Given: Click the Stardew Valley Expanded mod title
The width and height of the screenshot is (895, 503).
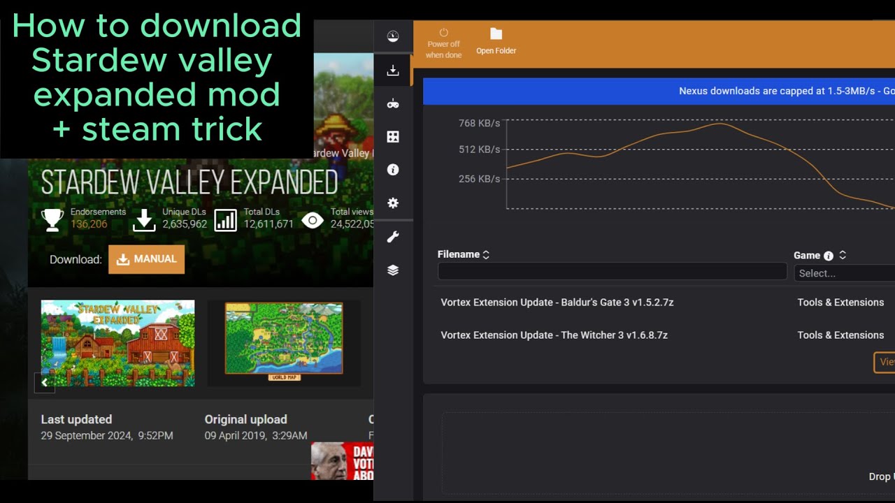Looking at the screenshot, I should coord(189,183).
